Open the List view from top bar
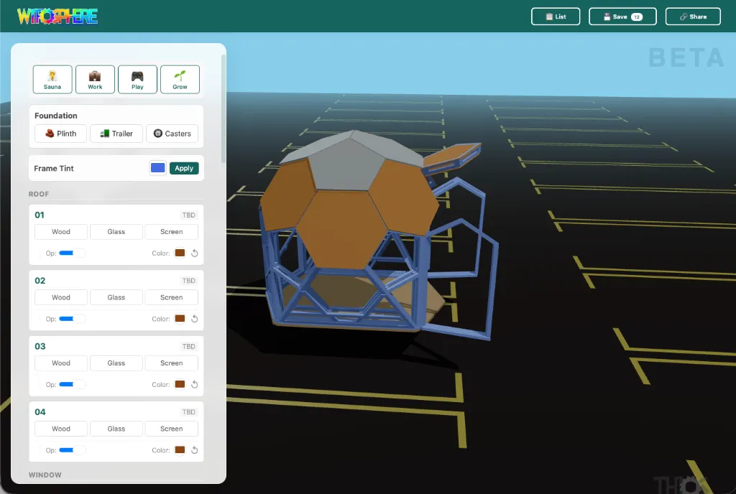This screenshot has width=736, height=494. coord(555,16)
